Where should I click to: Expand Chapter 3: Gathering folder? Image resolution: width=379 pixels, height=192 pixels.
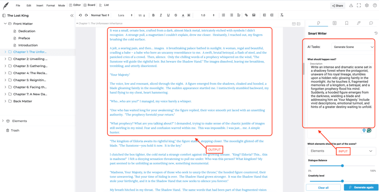pos(5,66)
